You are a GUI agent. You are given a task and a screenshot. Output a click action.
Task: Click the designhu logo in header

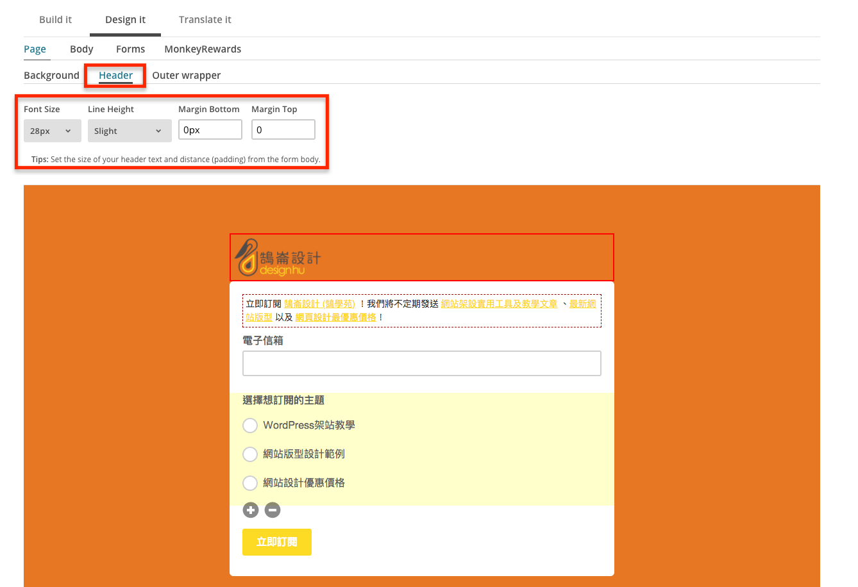[278, 258]
